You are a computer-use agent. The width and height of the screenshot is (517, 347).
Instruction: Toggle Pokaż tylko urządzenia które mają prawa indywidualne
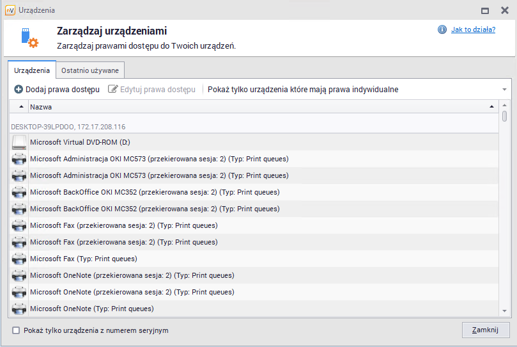point(303,90)
